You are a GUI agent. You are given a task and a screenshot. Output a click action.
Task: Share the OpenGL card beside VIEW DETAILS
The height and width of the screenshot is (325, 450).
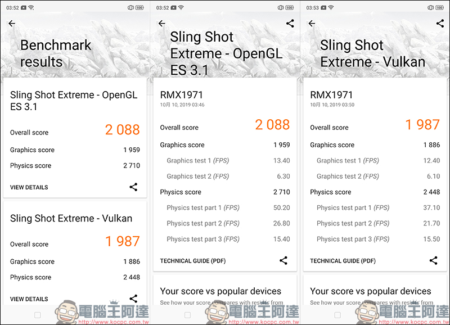click(x=133, y=187)
